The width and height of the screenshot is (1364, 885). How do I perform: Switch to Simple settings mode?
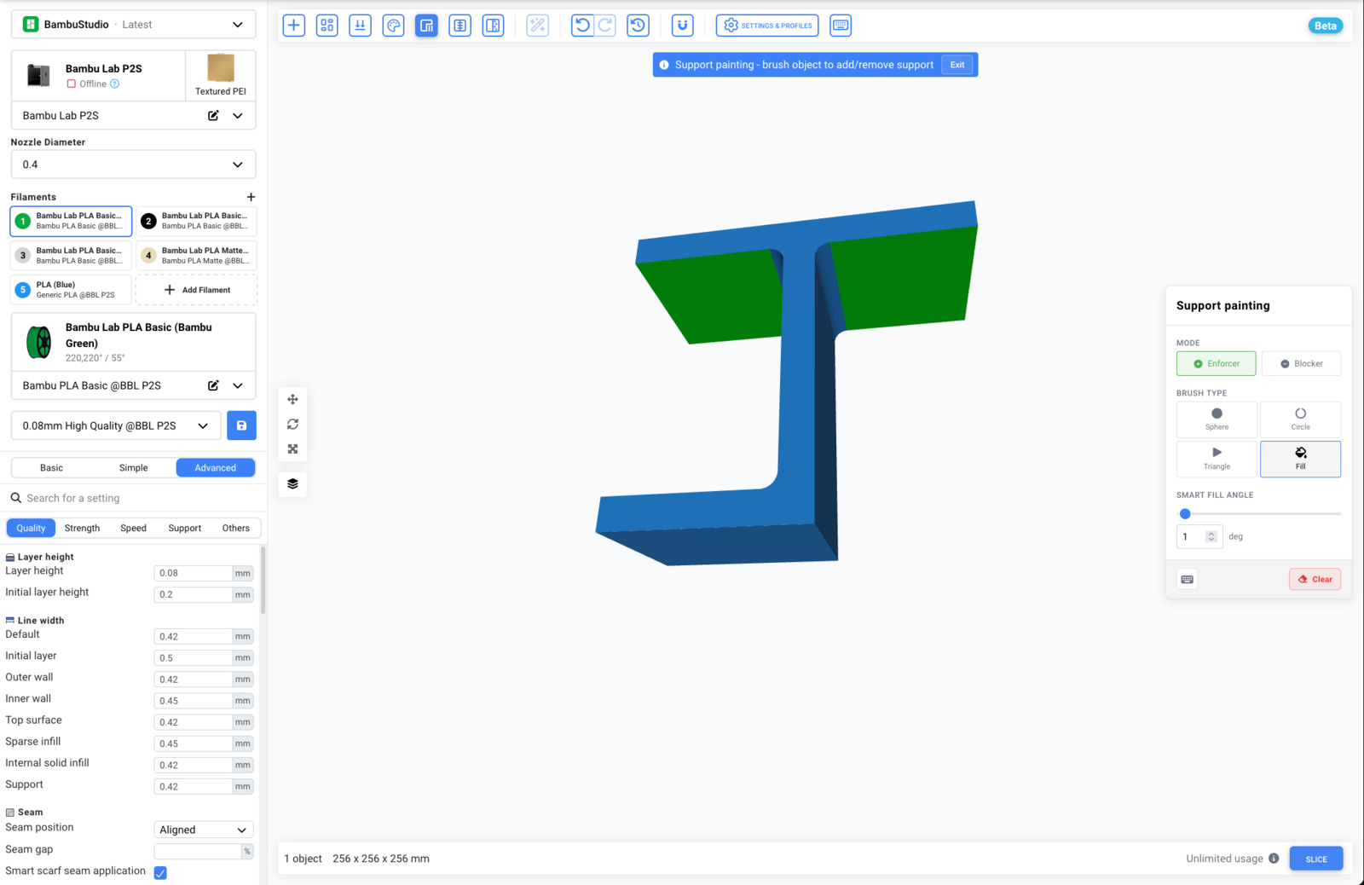pyautogui.click(x=134, y=467)
